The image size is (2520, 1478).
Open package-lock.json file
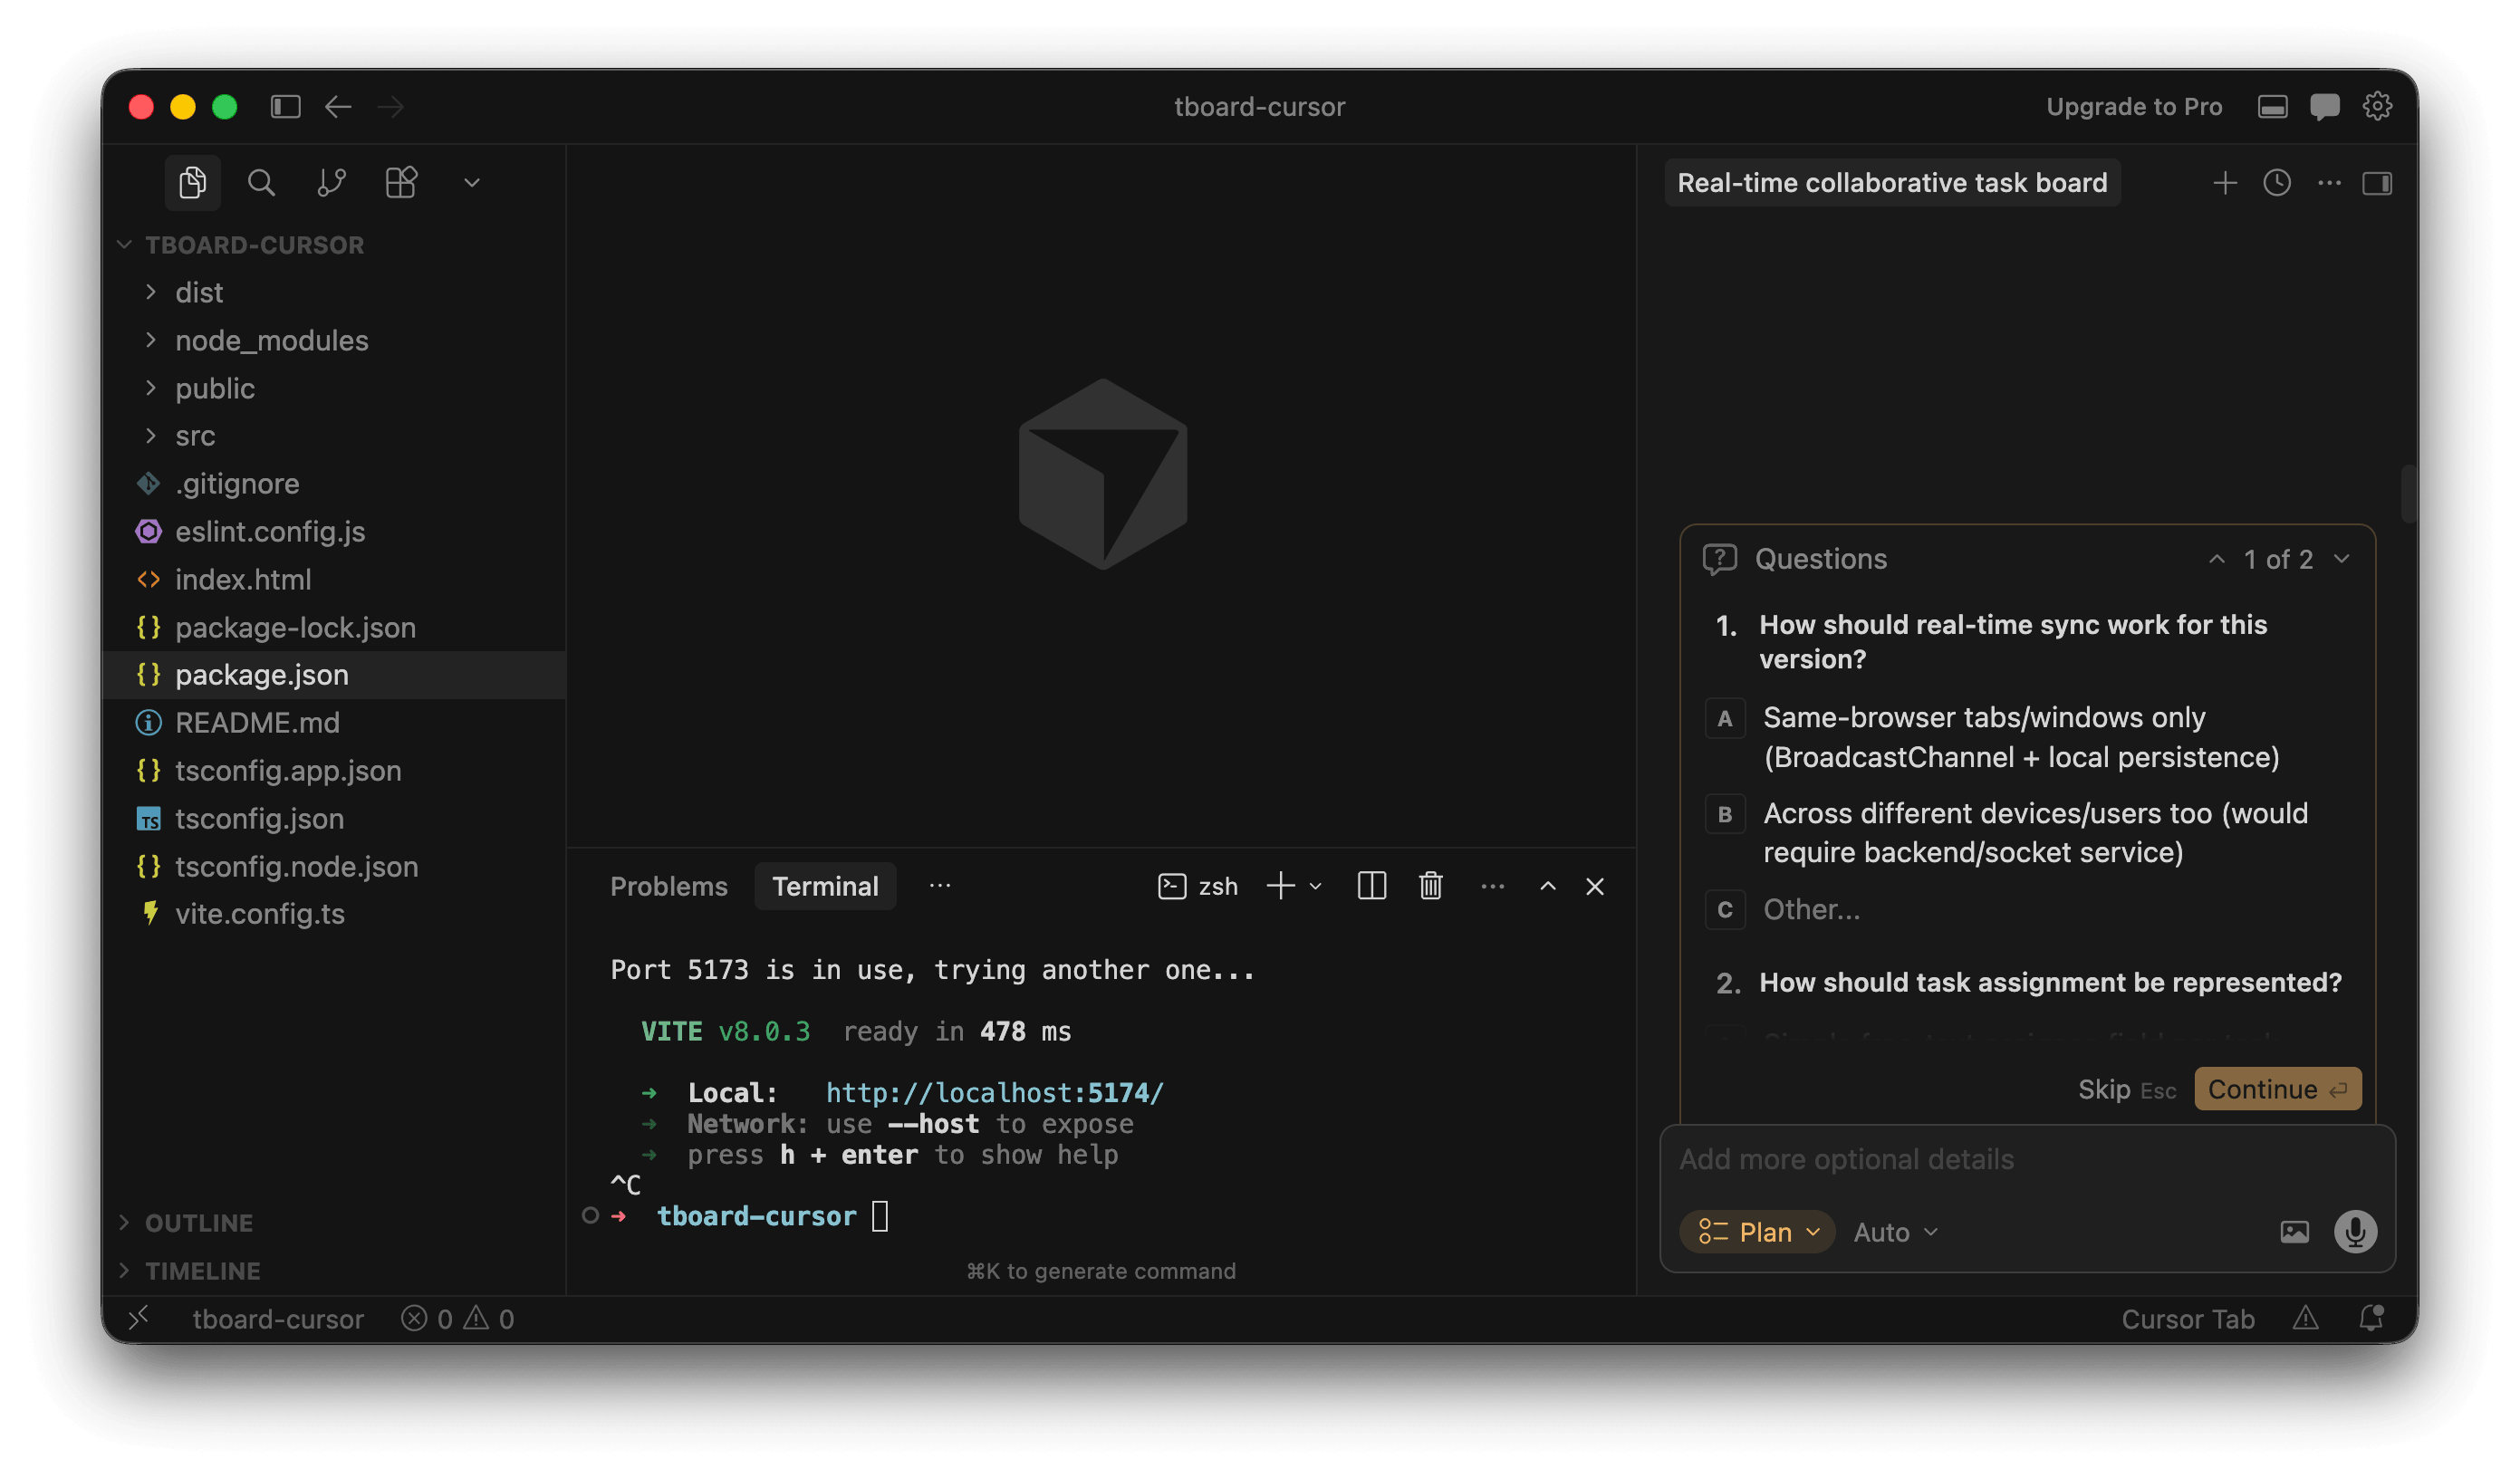click(333, 627)
